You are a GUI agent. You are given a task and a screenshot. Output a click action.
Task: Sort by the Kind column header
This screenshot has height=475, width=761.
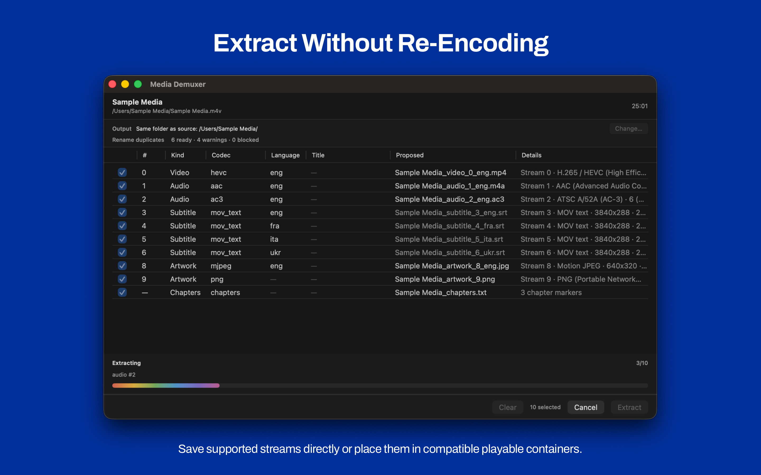177,155
